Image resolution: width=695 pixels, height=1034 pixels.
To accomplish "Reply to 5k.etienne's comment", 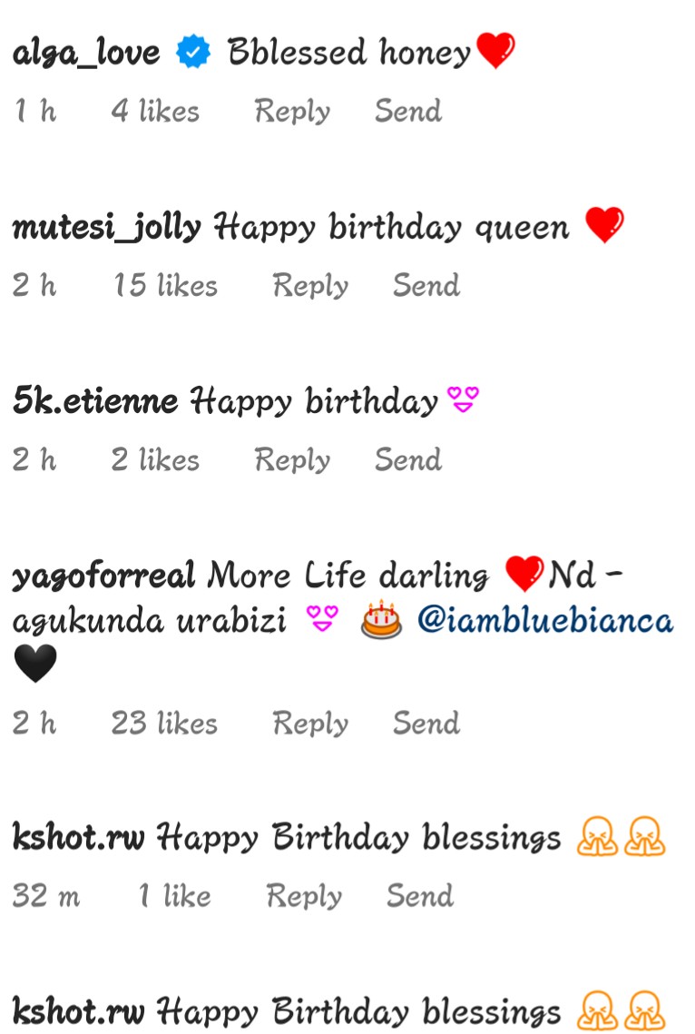I will (292, 459).
